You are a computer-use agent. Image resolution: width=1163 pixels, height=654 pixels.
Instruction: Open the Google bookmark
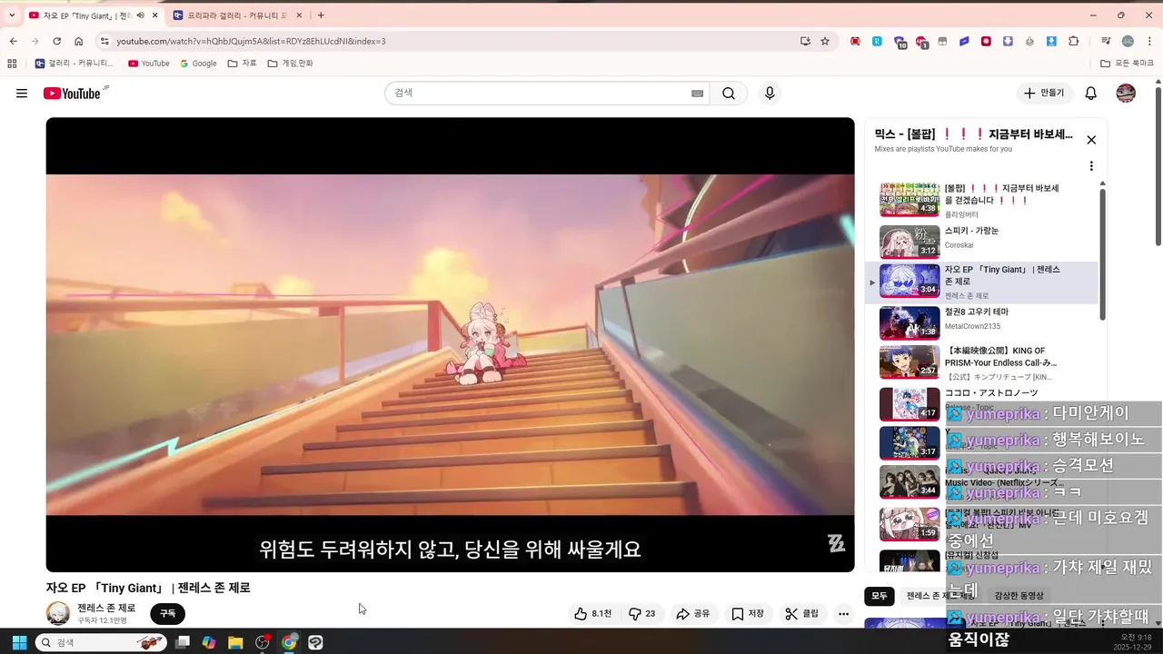click(198, 64)
